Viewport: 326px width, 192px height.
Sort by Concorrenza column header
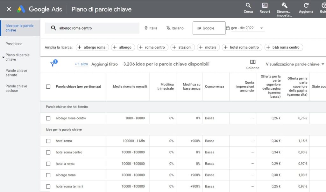215,86
